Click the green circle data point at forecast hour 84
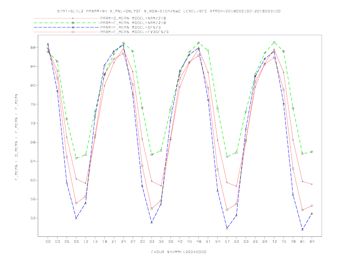 pos(312,152)
